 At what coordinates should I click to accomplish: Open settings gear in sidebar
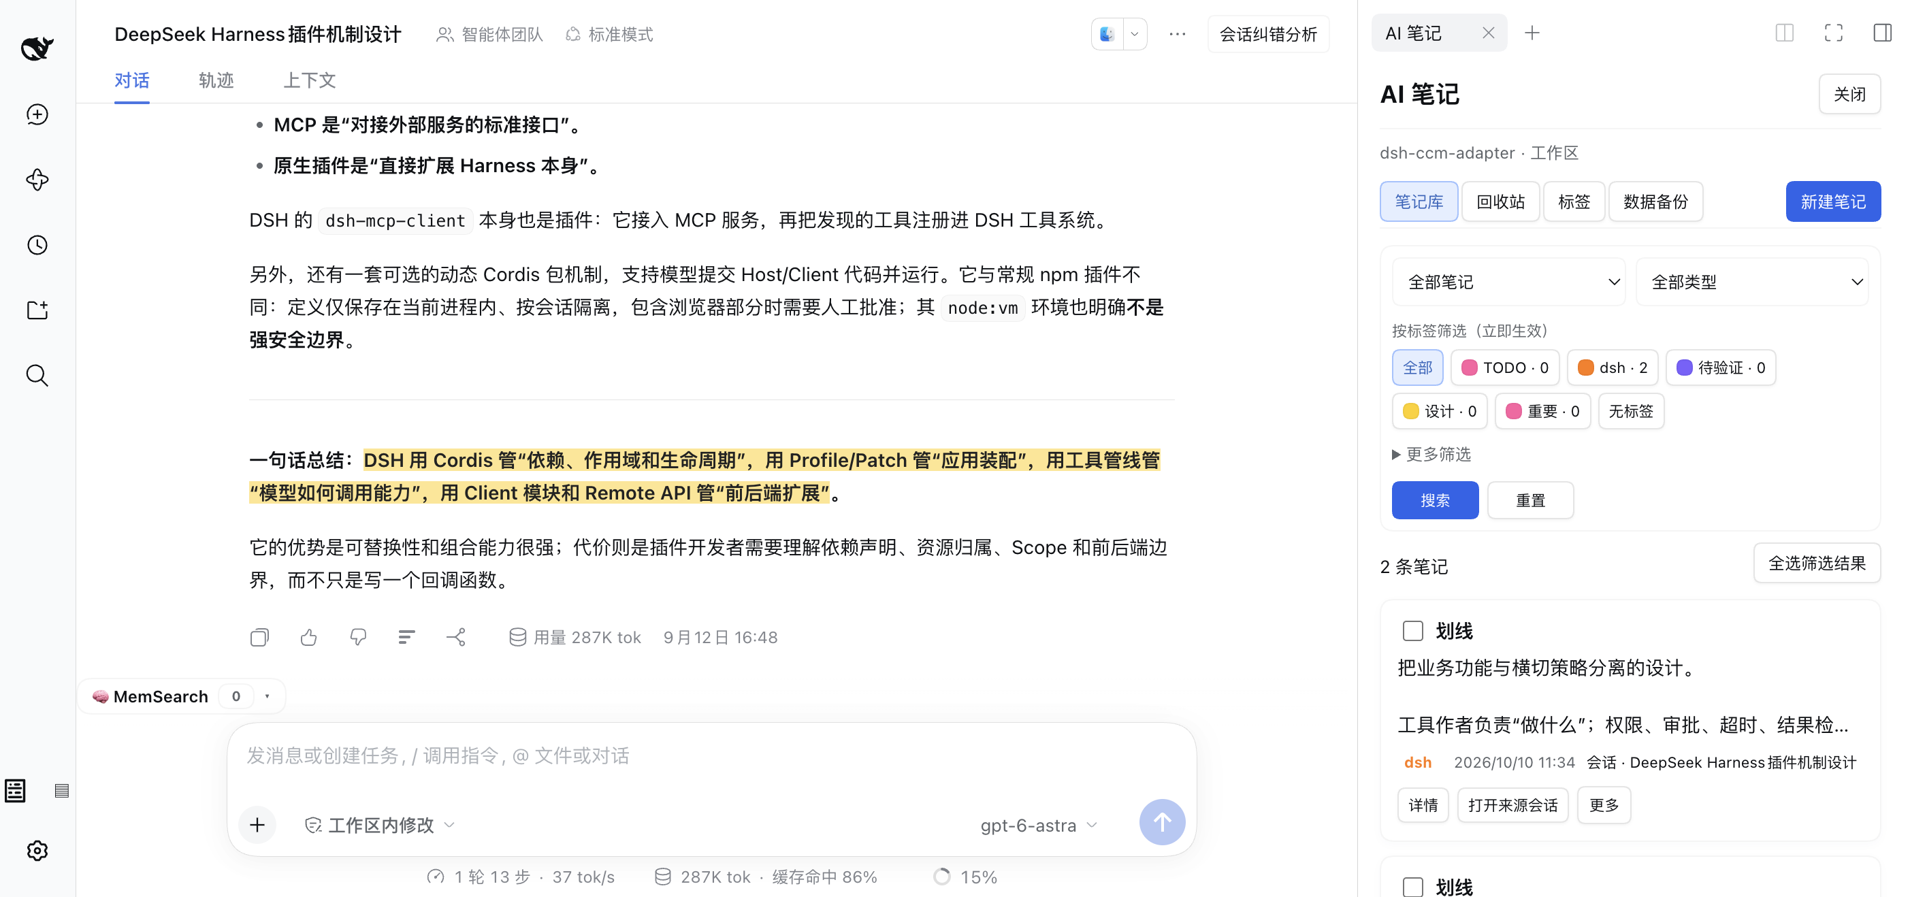pos(37,850)
